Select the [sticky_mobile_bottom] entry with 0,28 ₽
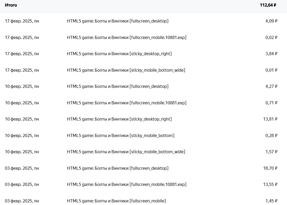 pos(120,135)
